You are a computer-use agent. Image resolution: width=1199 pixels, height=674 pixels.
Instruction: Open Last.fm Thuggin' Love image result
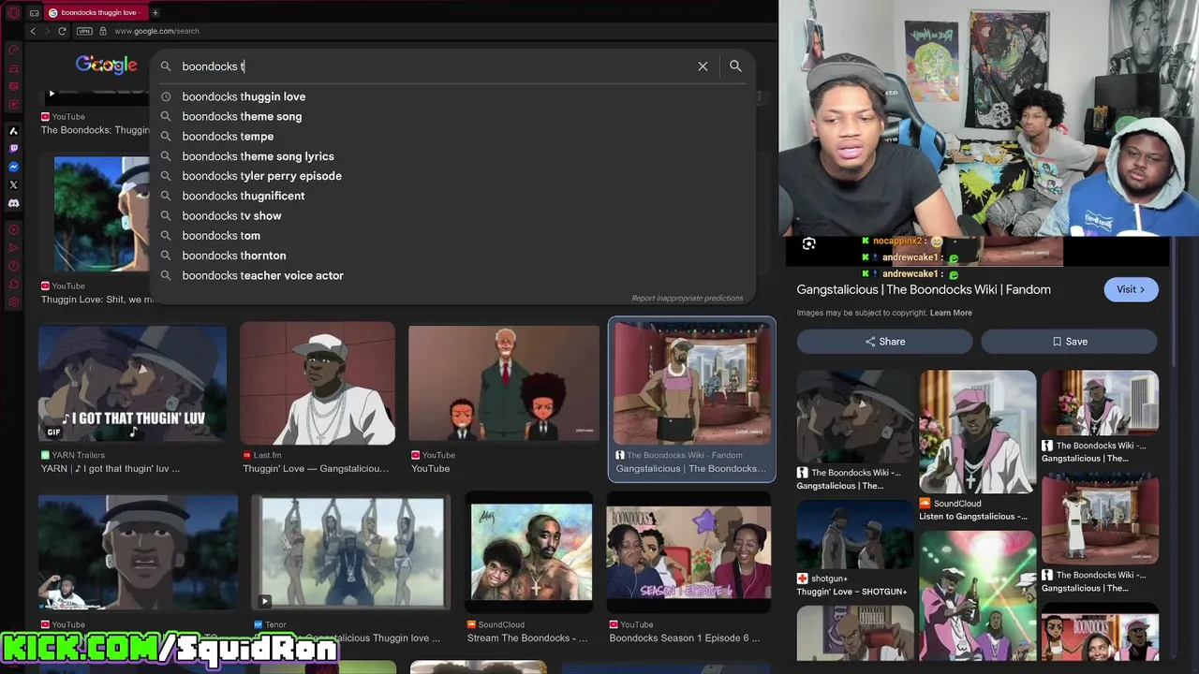click(318, 383)
